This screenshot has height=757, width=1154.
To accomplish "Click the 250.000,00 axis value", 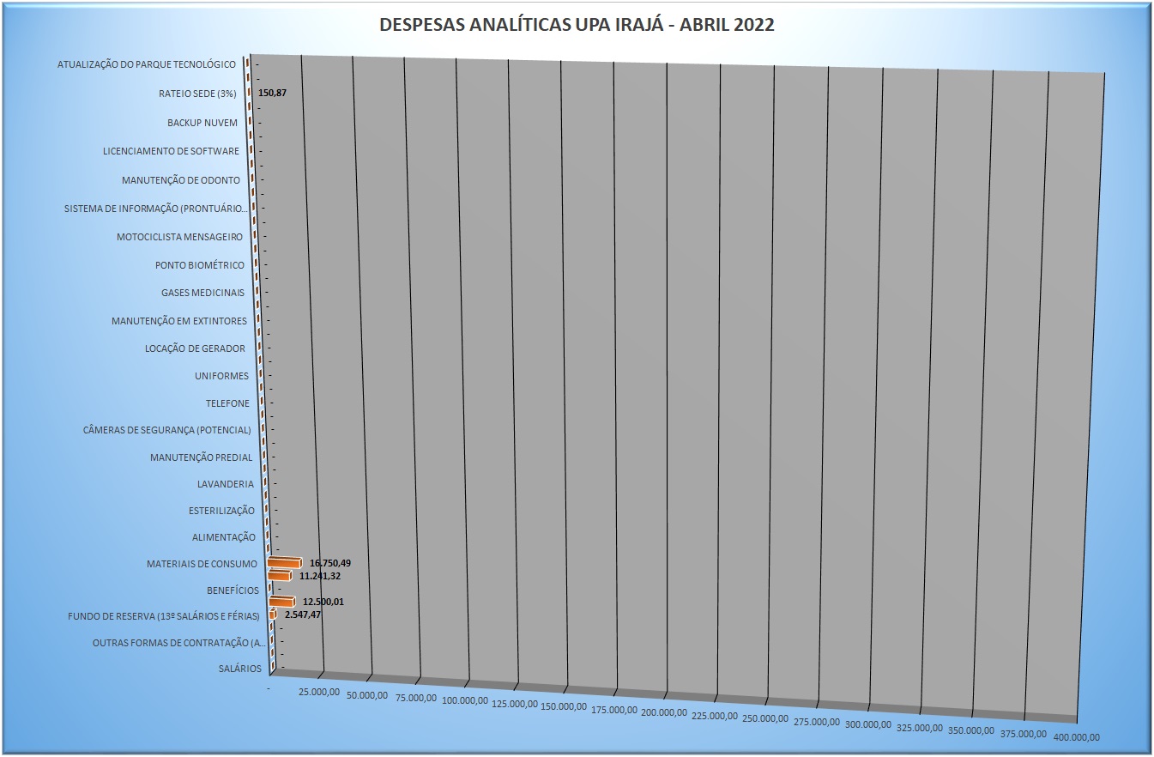I will tap(765, 719).
